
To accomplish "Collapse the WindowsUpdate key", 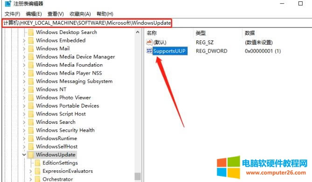I will 24,155.
